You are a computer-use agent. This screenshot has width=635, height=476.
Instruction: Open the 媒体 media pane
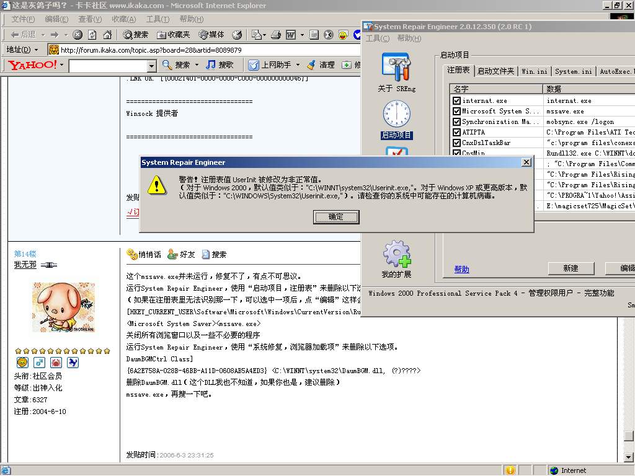coord(211,35)
